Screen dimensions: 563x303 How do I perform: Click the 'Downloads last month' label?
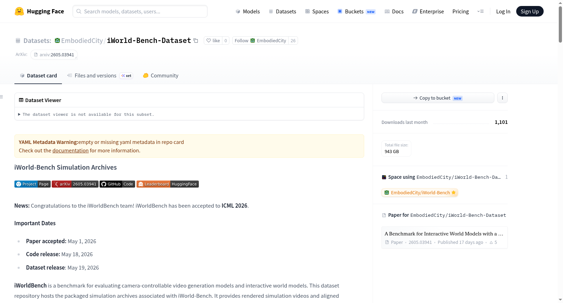(x=405, y=122)
